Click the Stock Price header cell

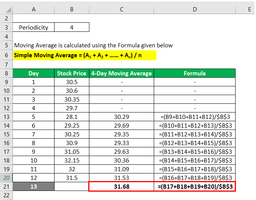(x=72, y=73)
